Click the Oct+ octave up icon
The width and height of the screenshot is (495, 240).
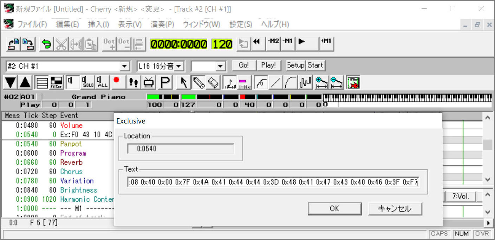tap(109, 44)
